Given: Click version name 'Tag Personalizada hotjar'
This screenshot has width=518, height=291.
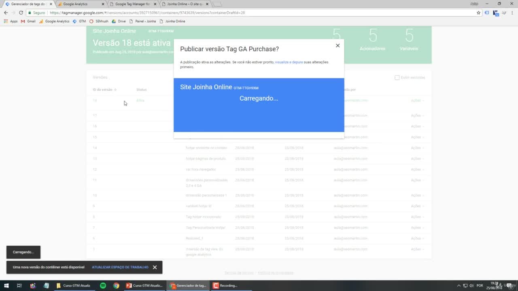Looking at the screenshot, I should [206, 228].
